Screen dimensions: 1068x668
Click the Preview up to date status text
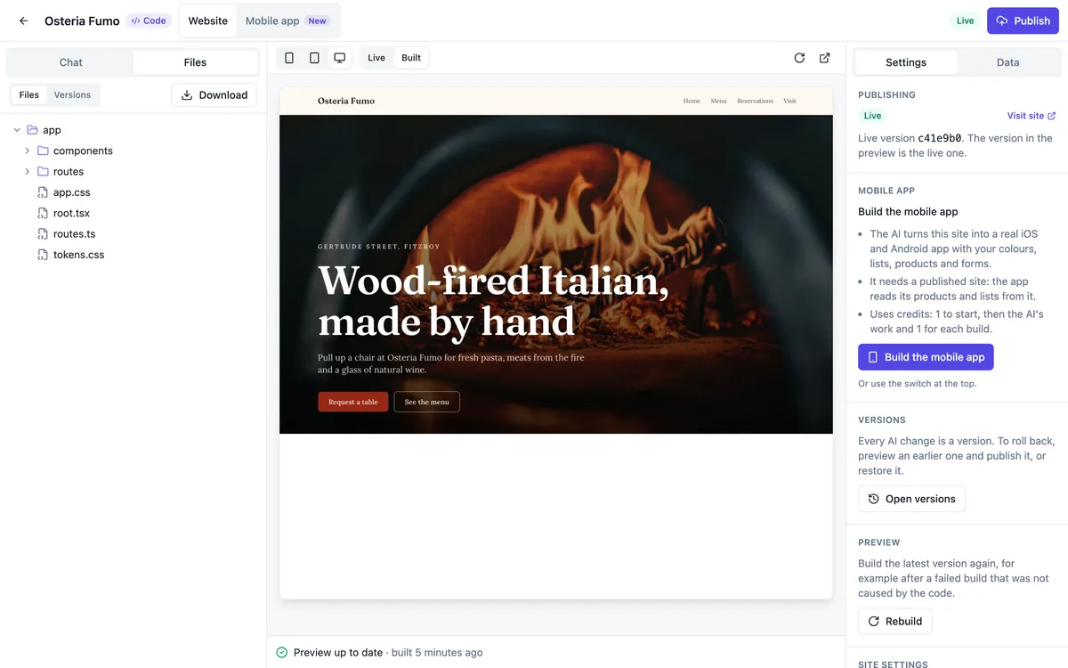tap(340, 653)
